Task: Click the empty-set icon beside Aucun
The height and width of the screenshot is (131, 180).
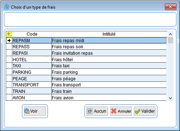Action: tap(90, 111)
